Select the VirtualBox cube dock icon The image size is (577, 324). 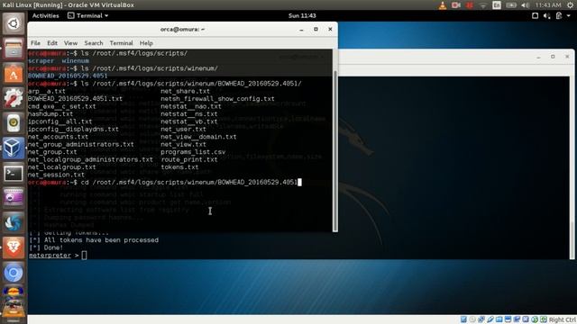(14, 148)
